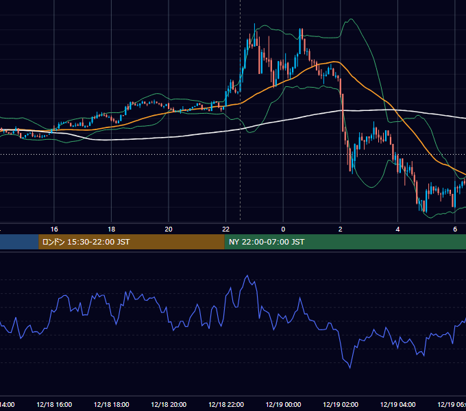Screen dimensions: 466x411
Task: Click hour label 16 on price chart axis
Action: [x=54, y=229]
